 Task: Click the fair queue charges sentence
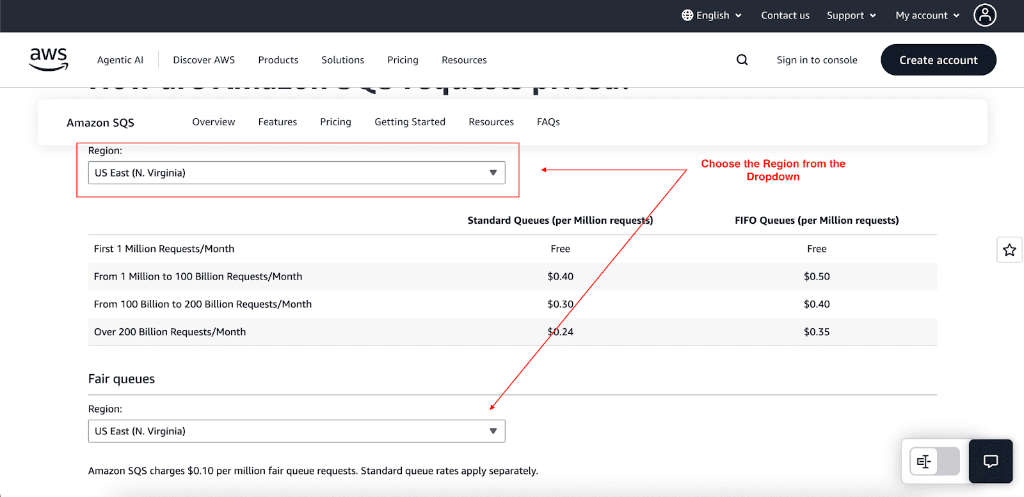point(313,471)
